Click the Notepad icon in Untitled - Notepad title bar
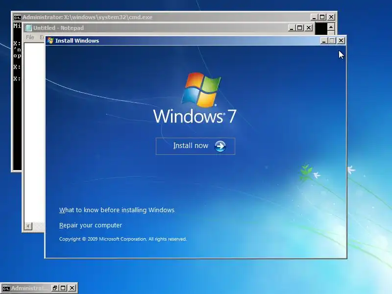Viewport: 392px width, 294px height. (29, 28)
